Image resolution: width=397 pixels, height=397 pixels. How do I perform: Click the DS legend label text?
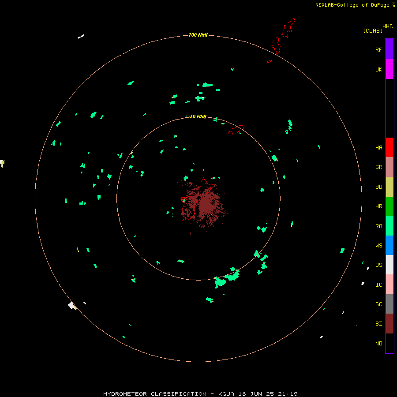click(378, 265)
